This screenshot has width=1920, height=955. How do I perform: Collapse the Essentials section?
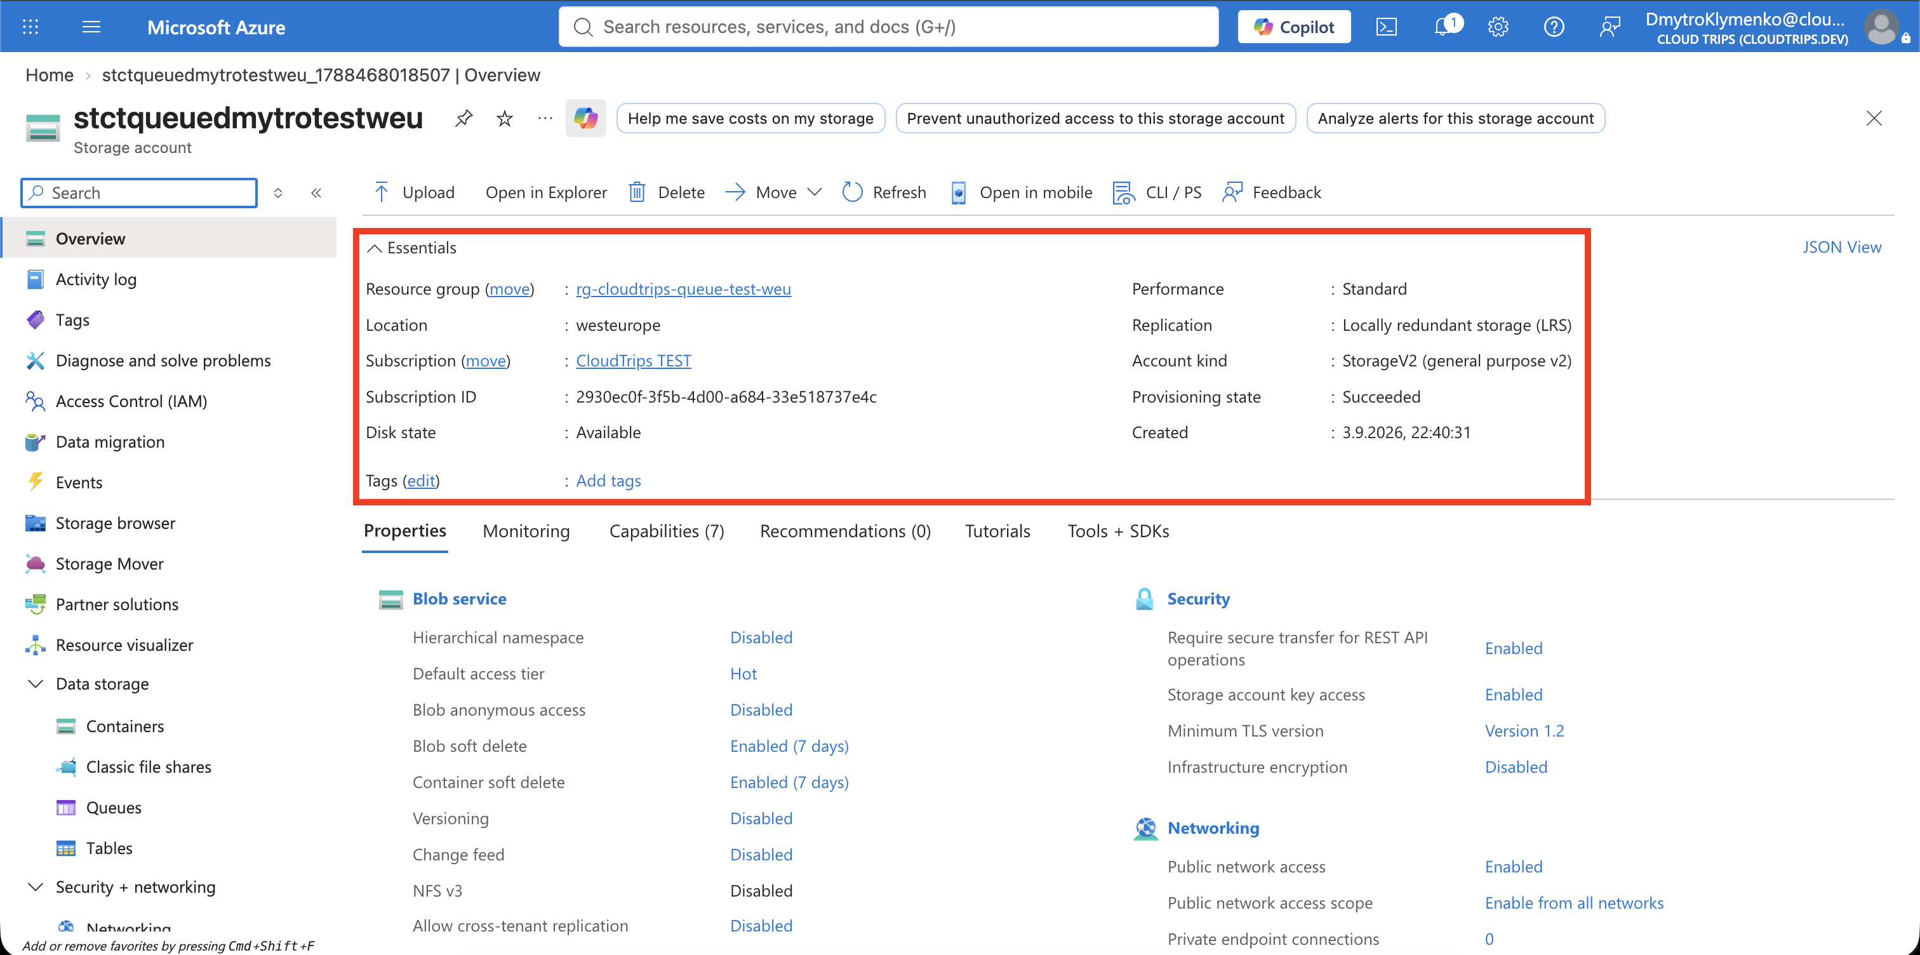click(x=375, y=248)
